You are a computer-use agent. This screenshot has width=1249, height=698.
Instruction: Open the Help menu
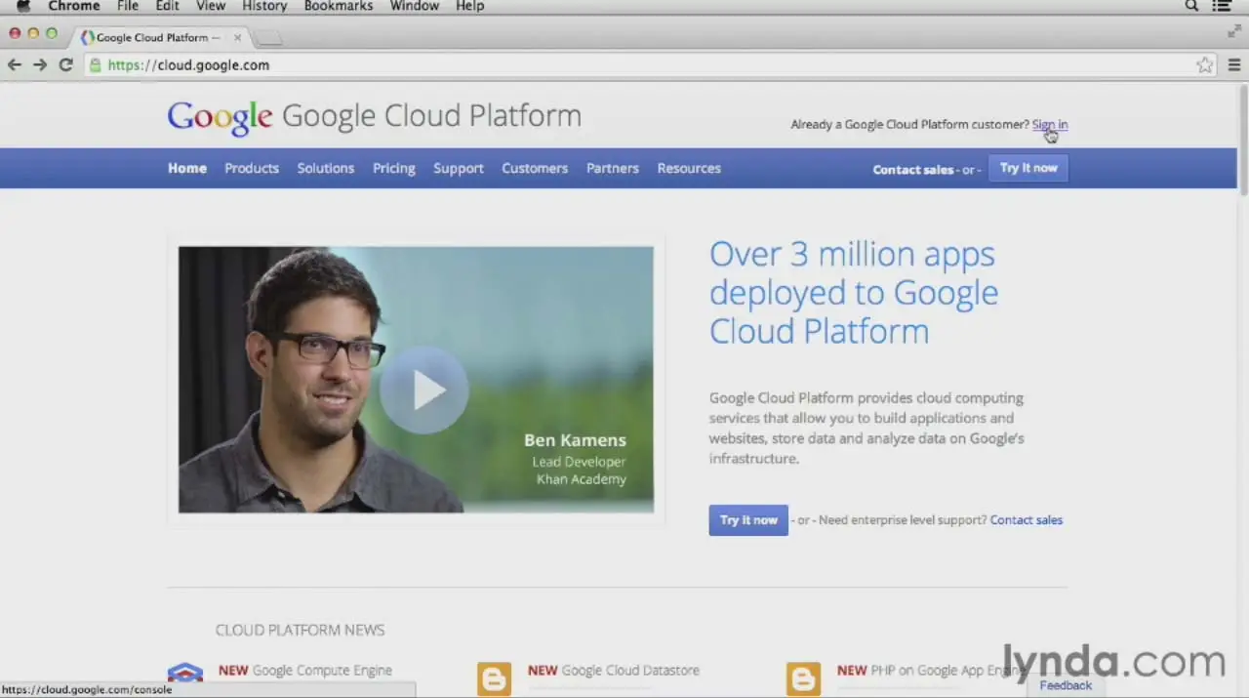pyautogui.click(x=470, y=6)
